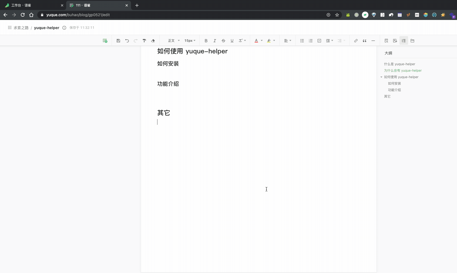Place cursor in the 其它 heading
Image resolution: width=457 pixels, height=273 pixels.
point(164,113)
